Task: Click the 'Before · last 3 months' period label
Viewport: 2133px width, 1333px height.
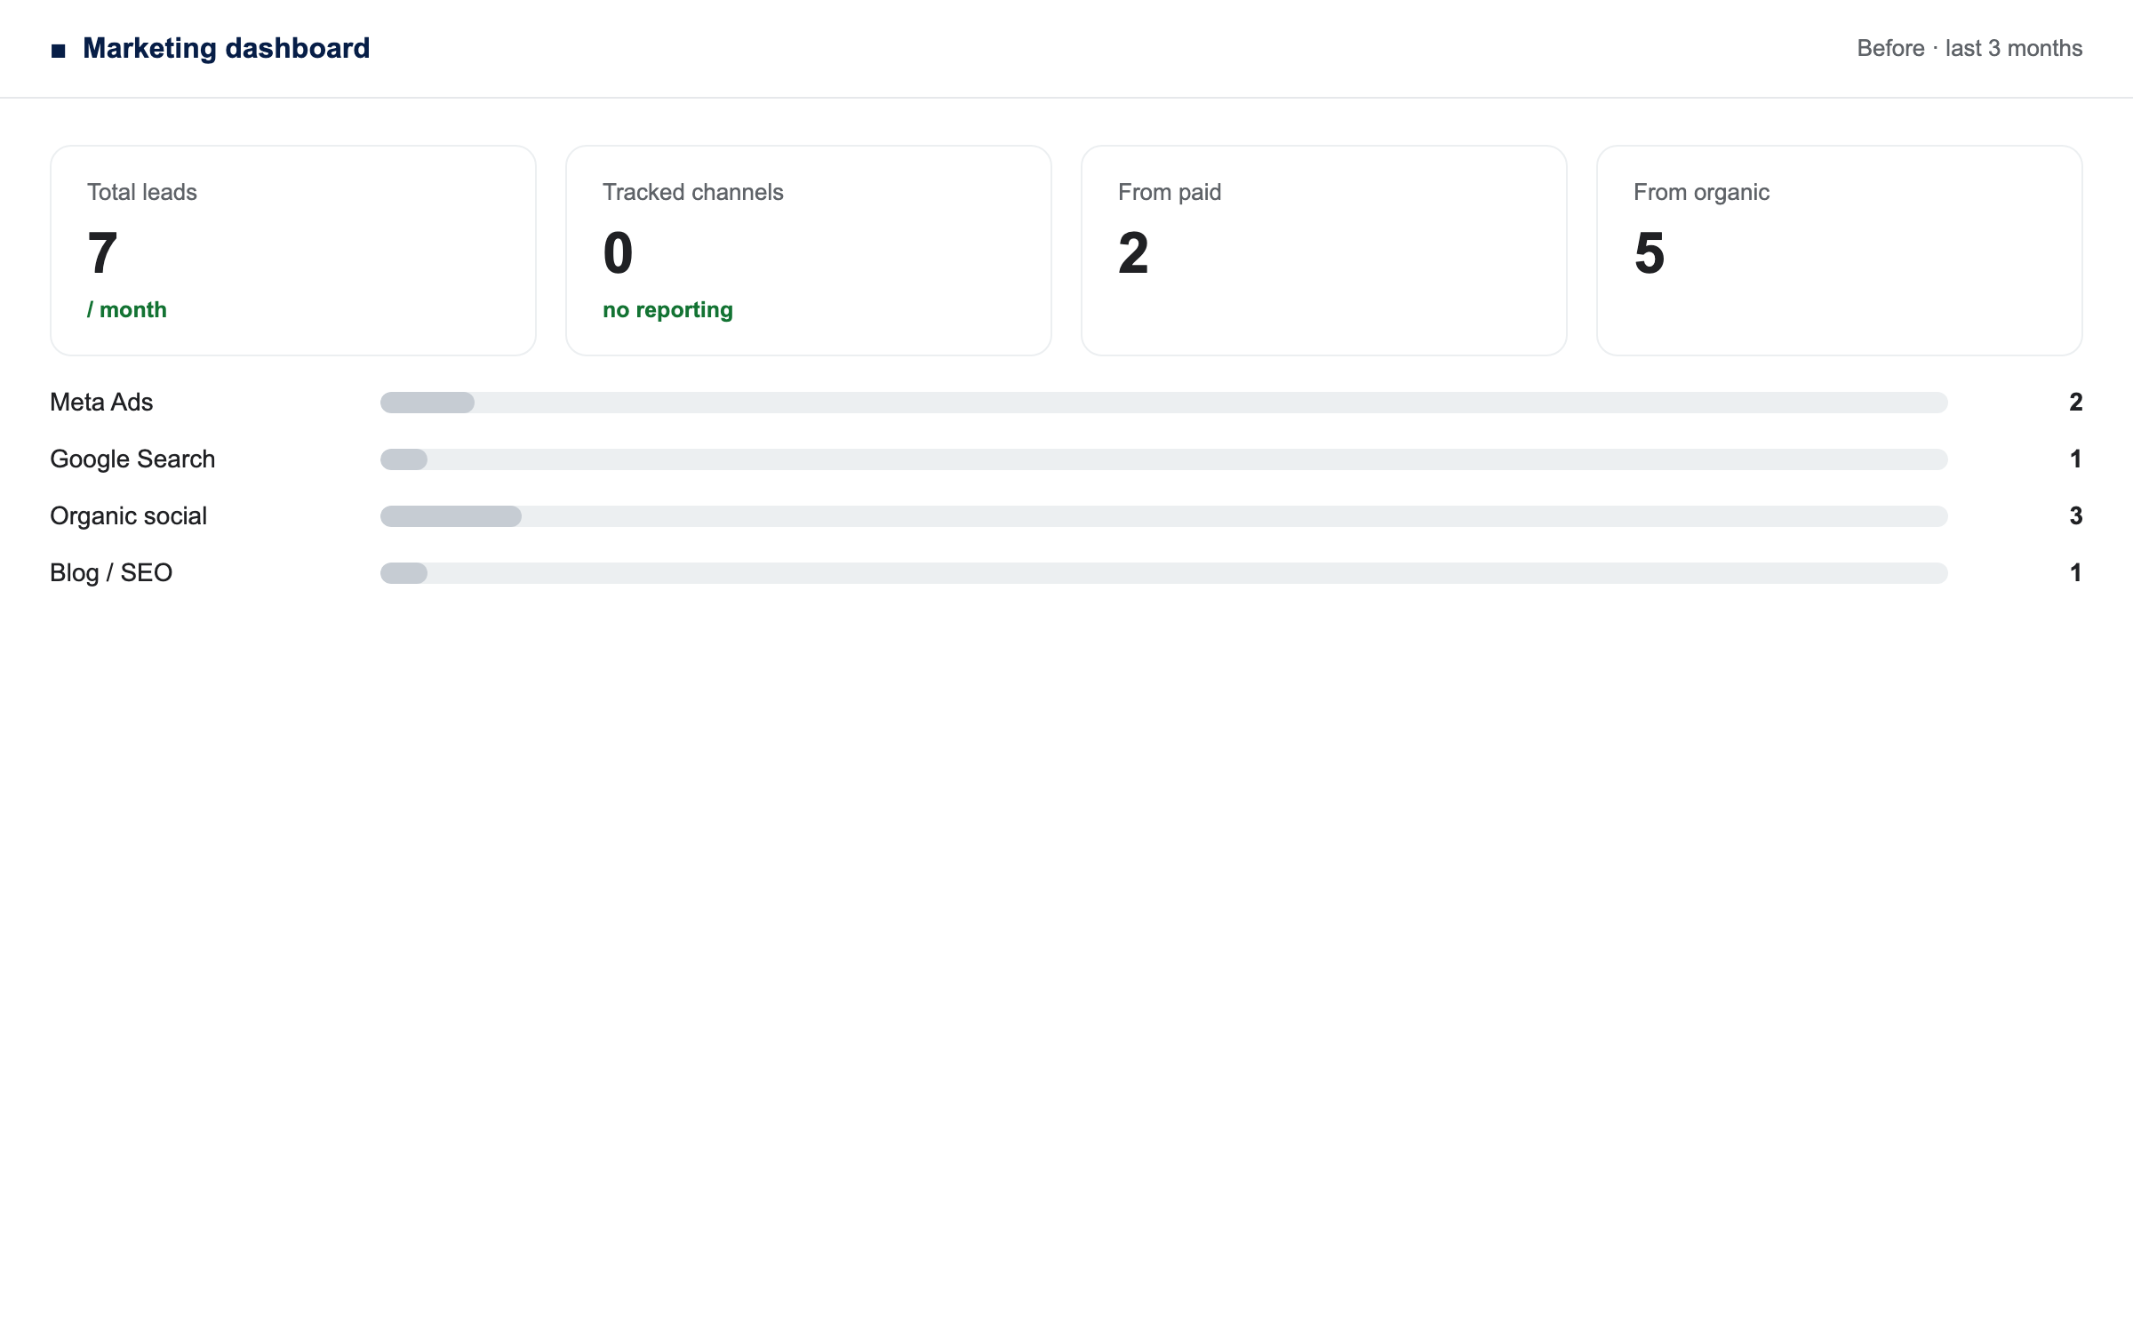Action: pos(1969,48)
